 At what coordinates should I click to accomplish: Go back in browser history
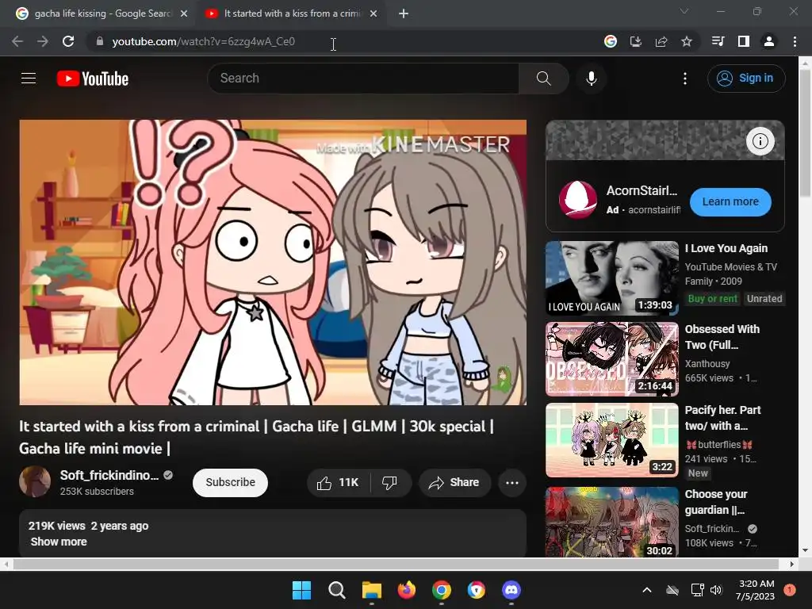point(17,41)
